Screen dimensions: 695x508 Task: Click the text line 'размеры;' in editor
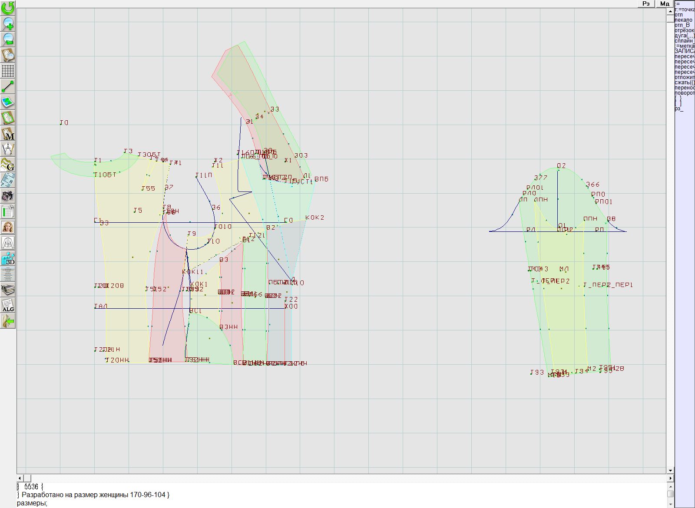(x=32, y=503)
